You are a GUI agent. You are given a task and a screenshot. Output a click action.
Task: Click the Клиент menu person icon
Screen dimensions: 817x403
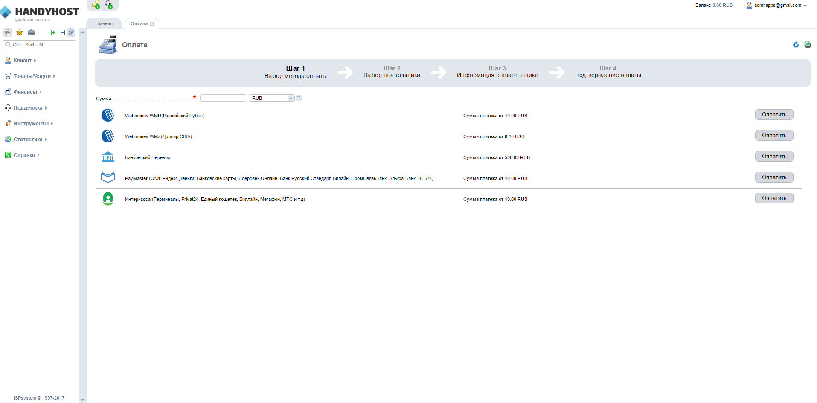coord(8,61)
